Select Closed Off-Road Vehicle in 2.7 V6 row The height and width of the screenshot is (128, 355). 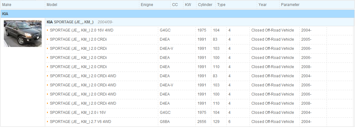[x=273, y=122]
